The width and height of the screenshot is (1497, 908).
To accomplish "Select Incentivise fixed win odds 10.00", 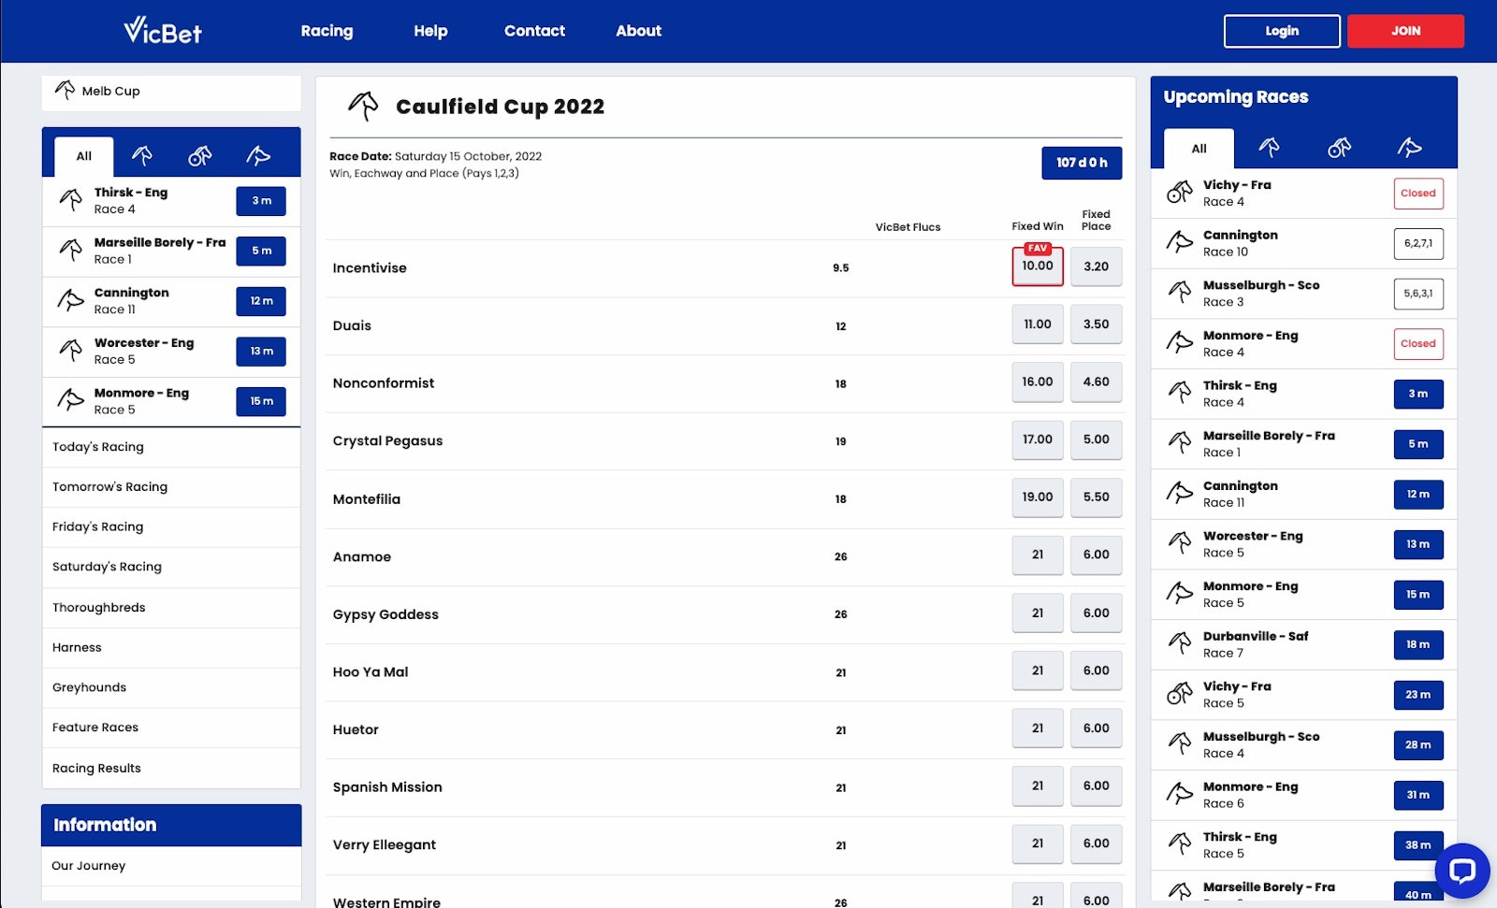I will click(x=1037, y=267).
